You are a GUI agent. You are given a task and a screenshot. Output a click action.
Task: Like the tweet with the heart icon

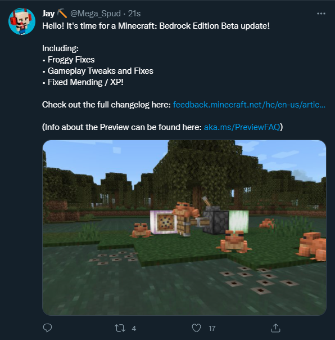coord(196,328)
